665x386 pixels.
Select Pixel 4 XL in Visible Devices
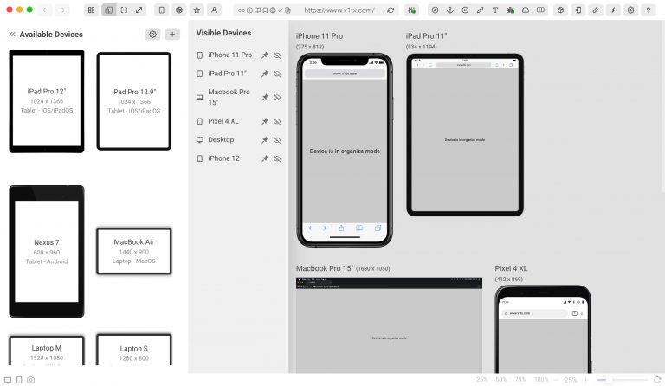coord(223,121)
